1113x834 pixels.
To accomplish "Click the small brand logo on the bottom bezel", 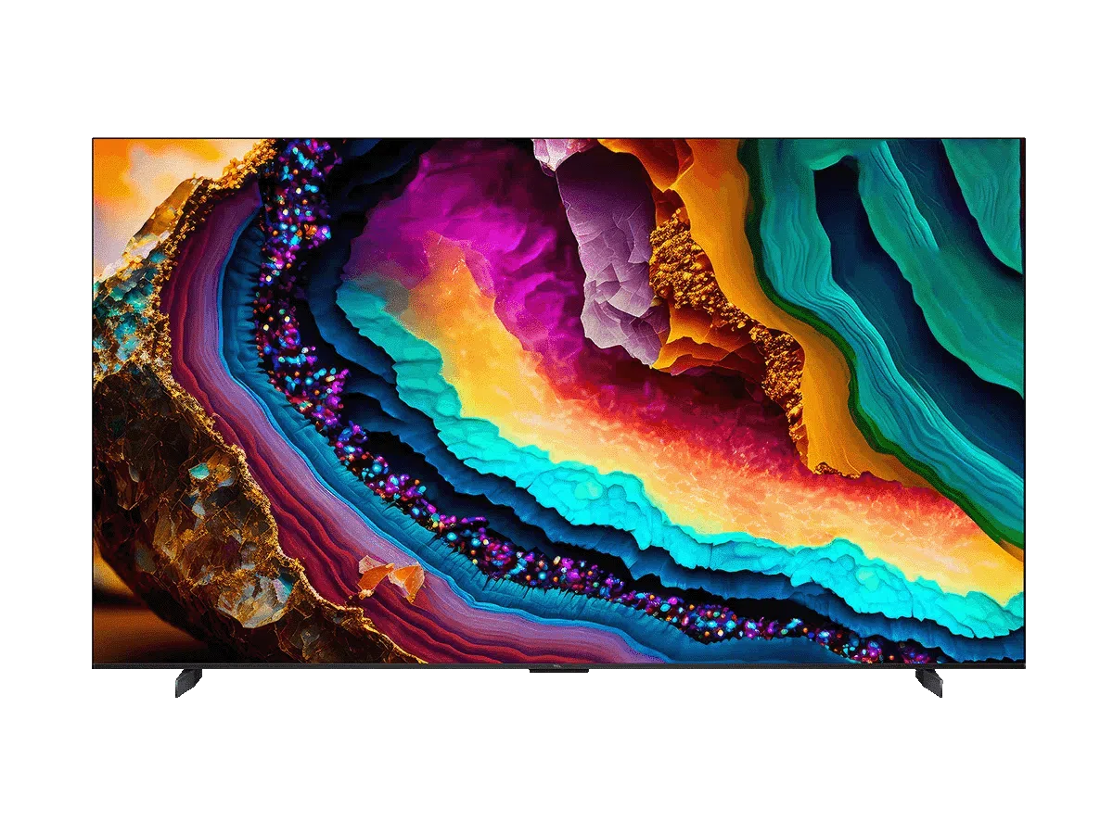I will pos(558,665).
